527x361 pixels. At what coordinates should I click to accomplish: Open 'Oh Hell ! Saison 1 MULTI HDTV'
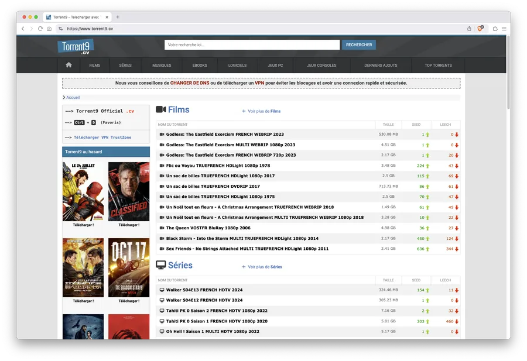tap(213, 331)
